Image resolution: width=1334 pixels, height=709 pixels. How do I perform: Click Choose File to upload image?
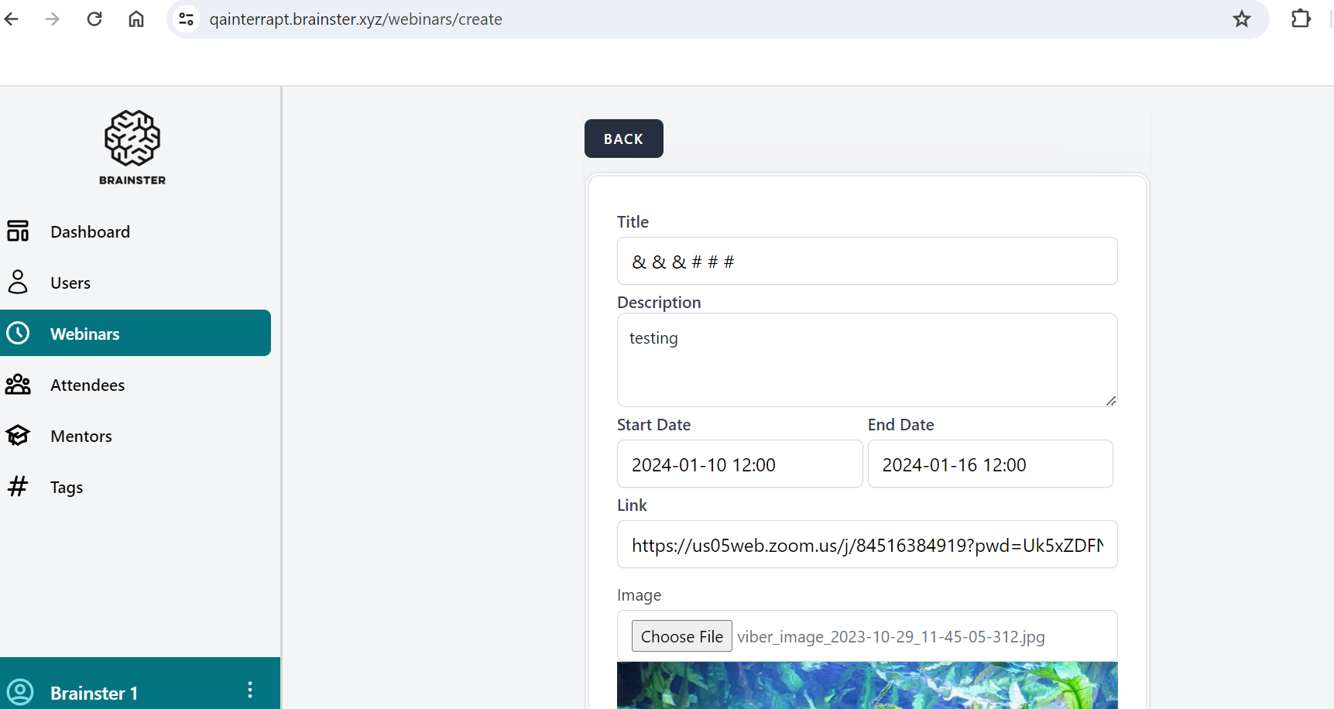[681, 636]
